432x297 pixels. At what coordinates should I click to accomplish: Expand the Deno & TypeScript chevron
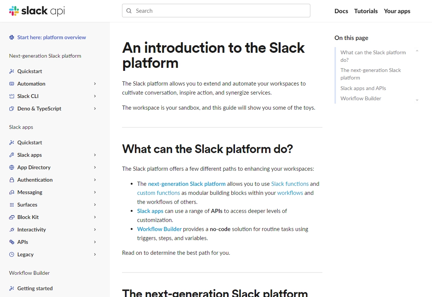(95, 109)
